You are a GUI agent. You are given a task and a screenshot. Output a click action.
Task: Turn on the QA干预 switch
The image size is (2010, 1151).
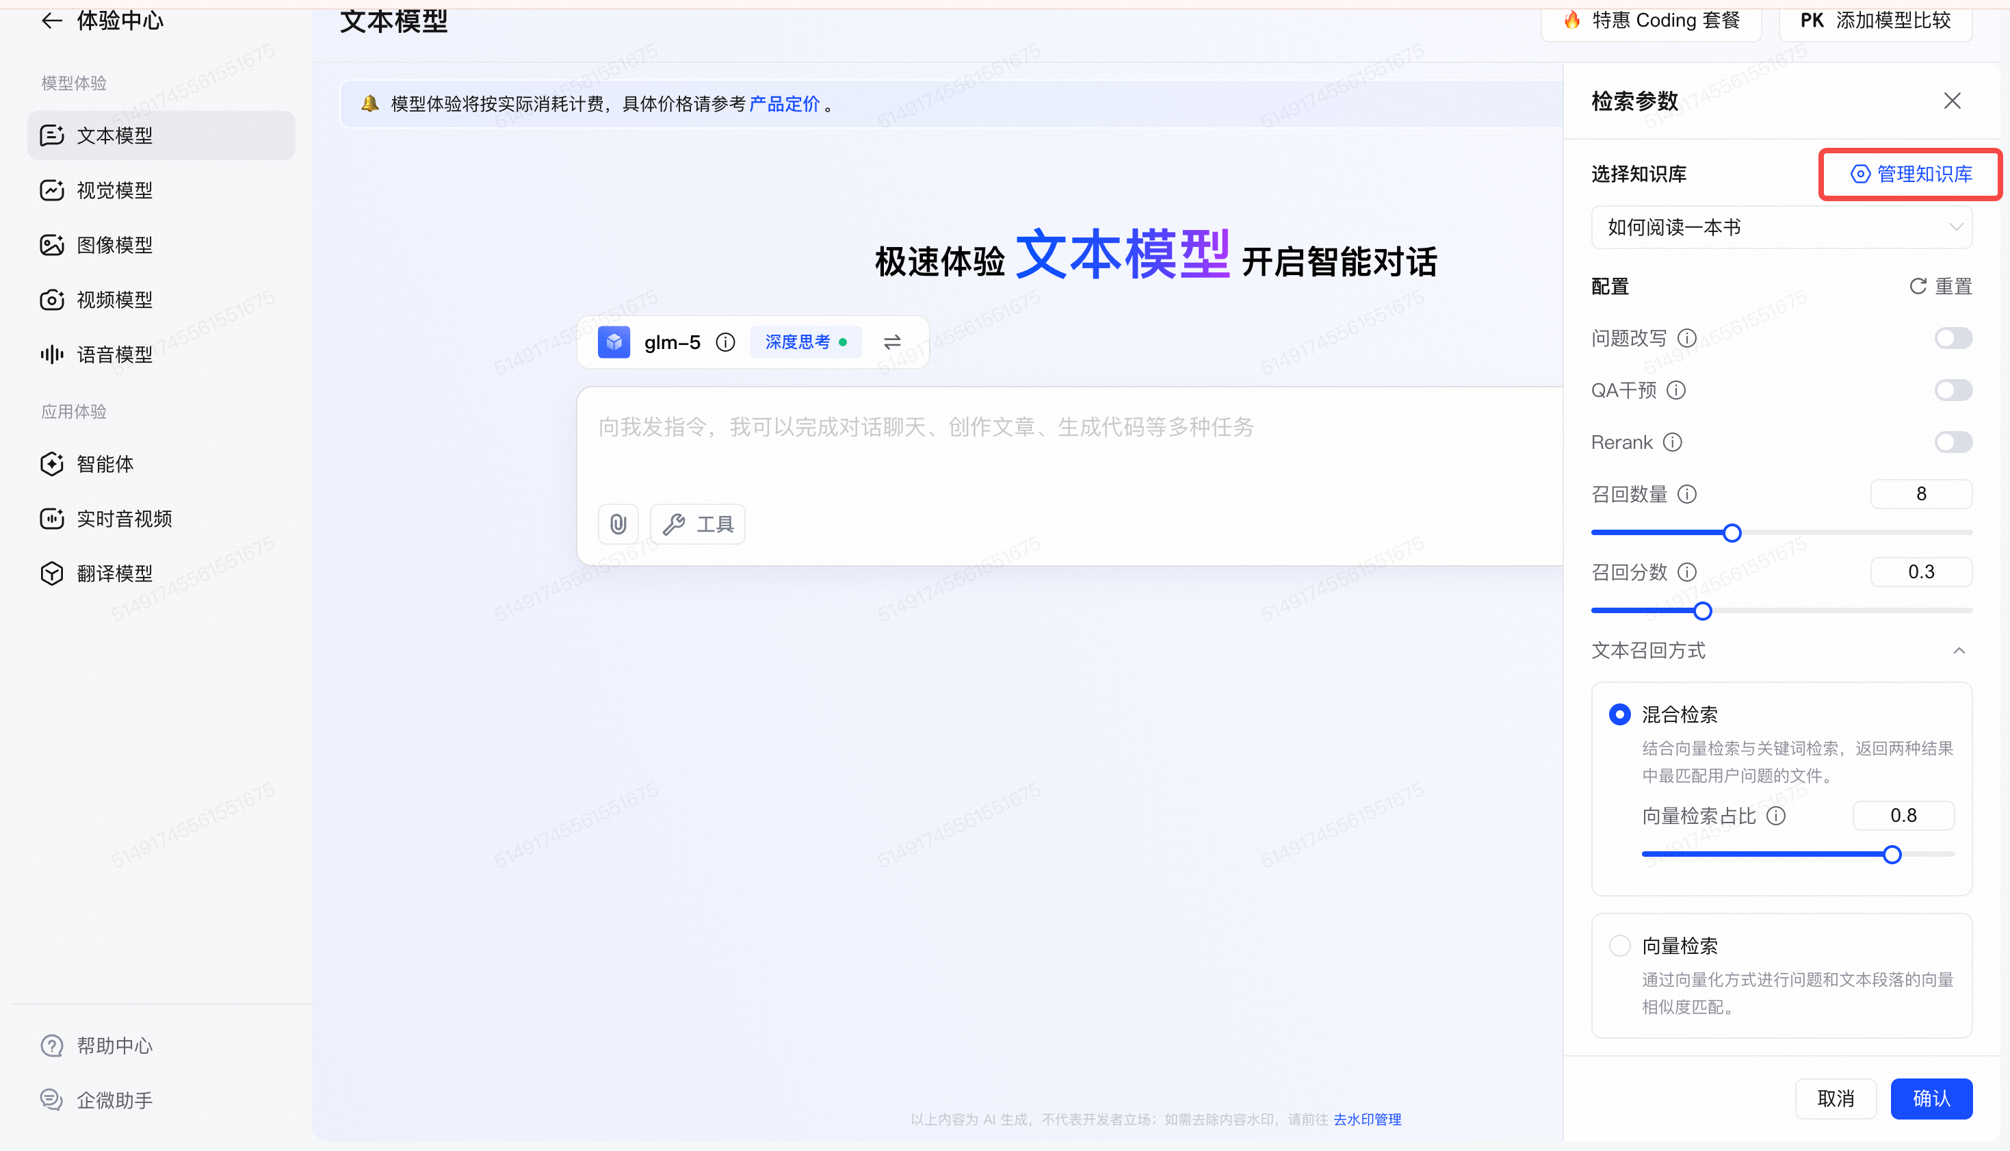(1953, 390)
